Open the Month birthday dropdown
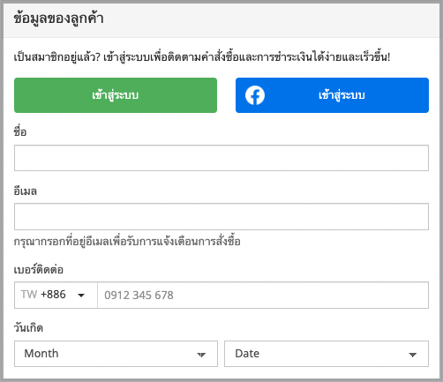 116,354
